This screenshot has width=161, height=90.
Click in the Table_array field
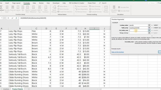click(x=138, y=28)
